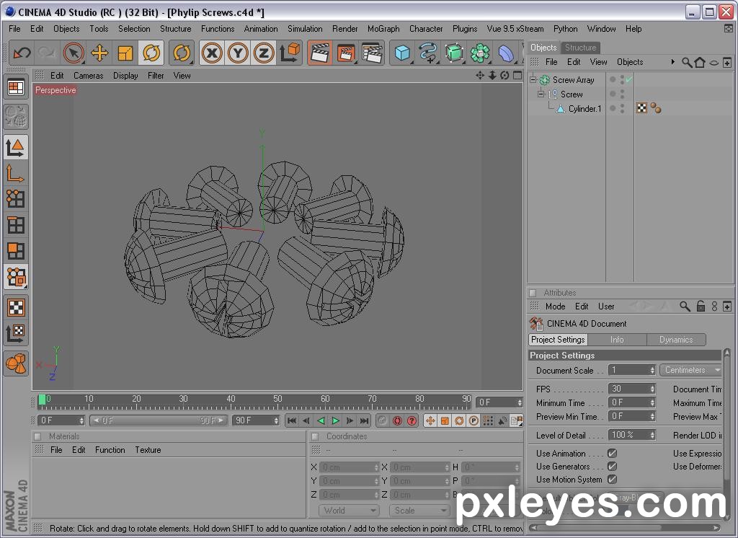Click the green timeline playhead marker

point(42,400)
